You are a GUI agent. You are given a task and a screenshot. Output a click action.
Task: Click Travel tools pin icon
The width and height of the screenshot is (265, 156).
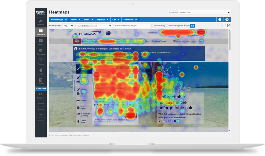coord(78,122)
